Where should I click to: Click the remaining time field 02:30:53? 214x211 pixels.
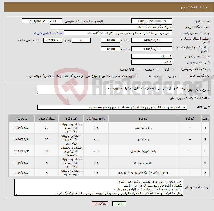click(x=53, y=40)
